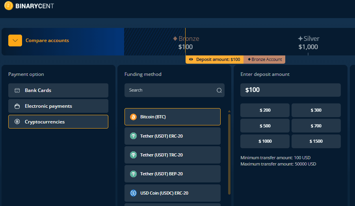Click the BINARYCENT brand name text
Screen dimensions: 355x206
(35, 6)
